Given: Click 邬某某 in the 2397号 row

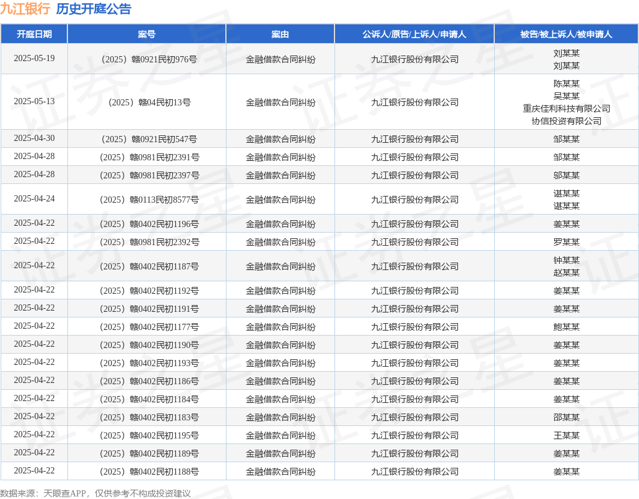Looking at the screenshot, I should (x=567, y=175).
